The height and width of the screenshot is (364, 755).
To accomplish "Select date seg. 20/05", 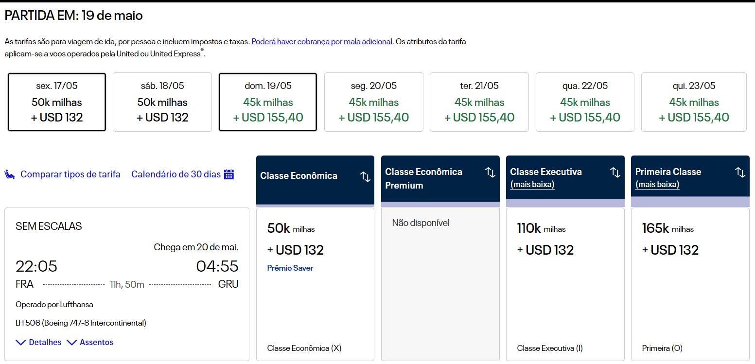I will coord(374,102).
